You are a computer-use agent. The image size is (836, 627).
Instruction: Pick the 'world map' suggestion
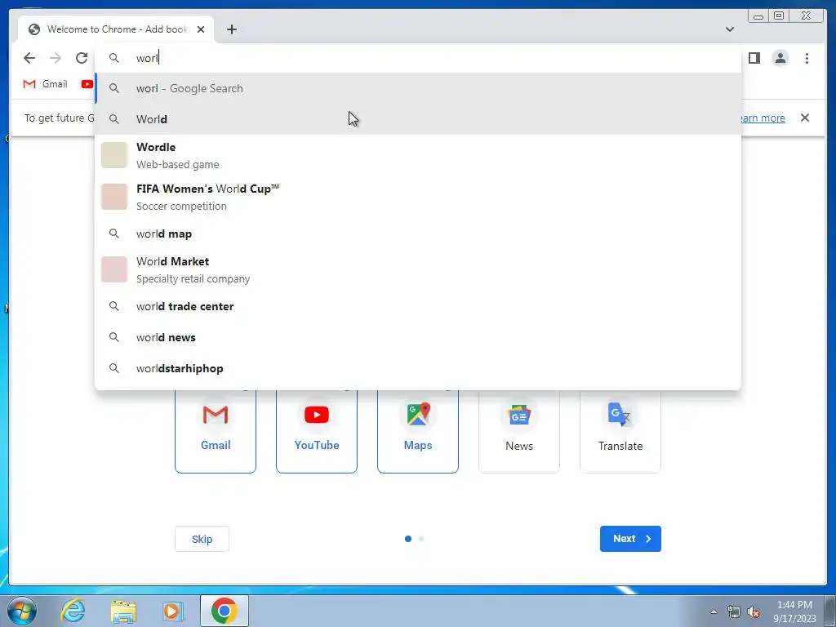(x=417, y=233)
